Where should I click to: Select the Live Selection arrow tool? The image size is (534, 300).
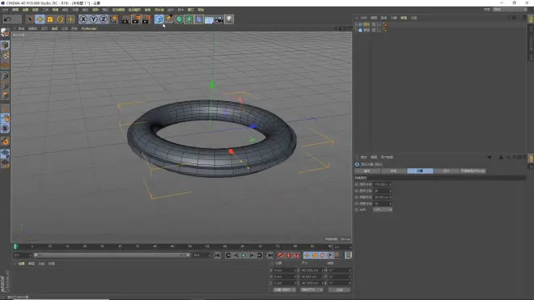point(30,19)
